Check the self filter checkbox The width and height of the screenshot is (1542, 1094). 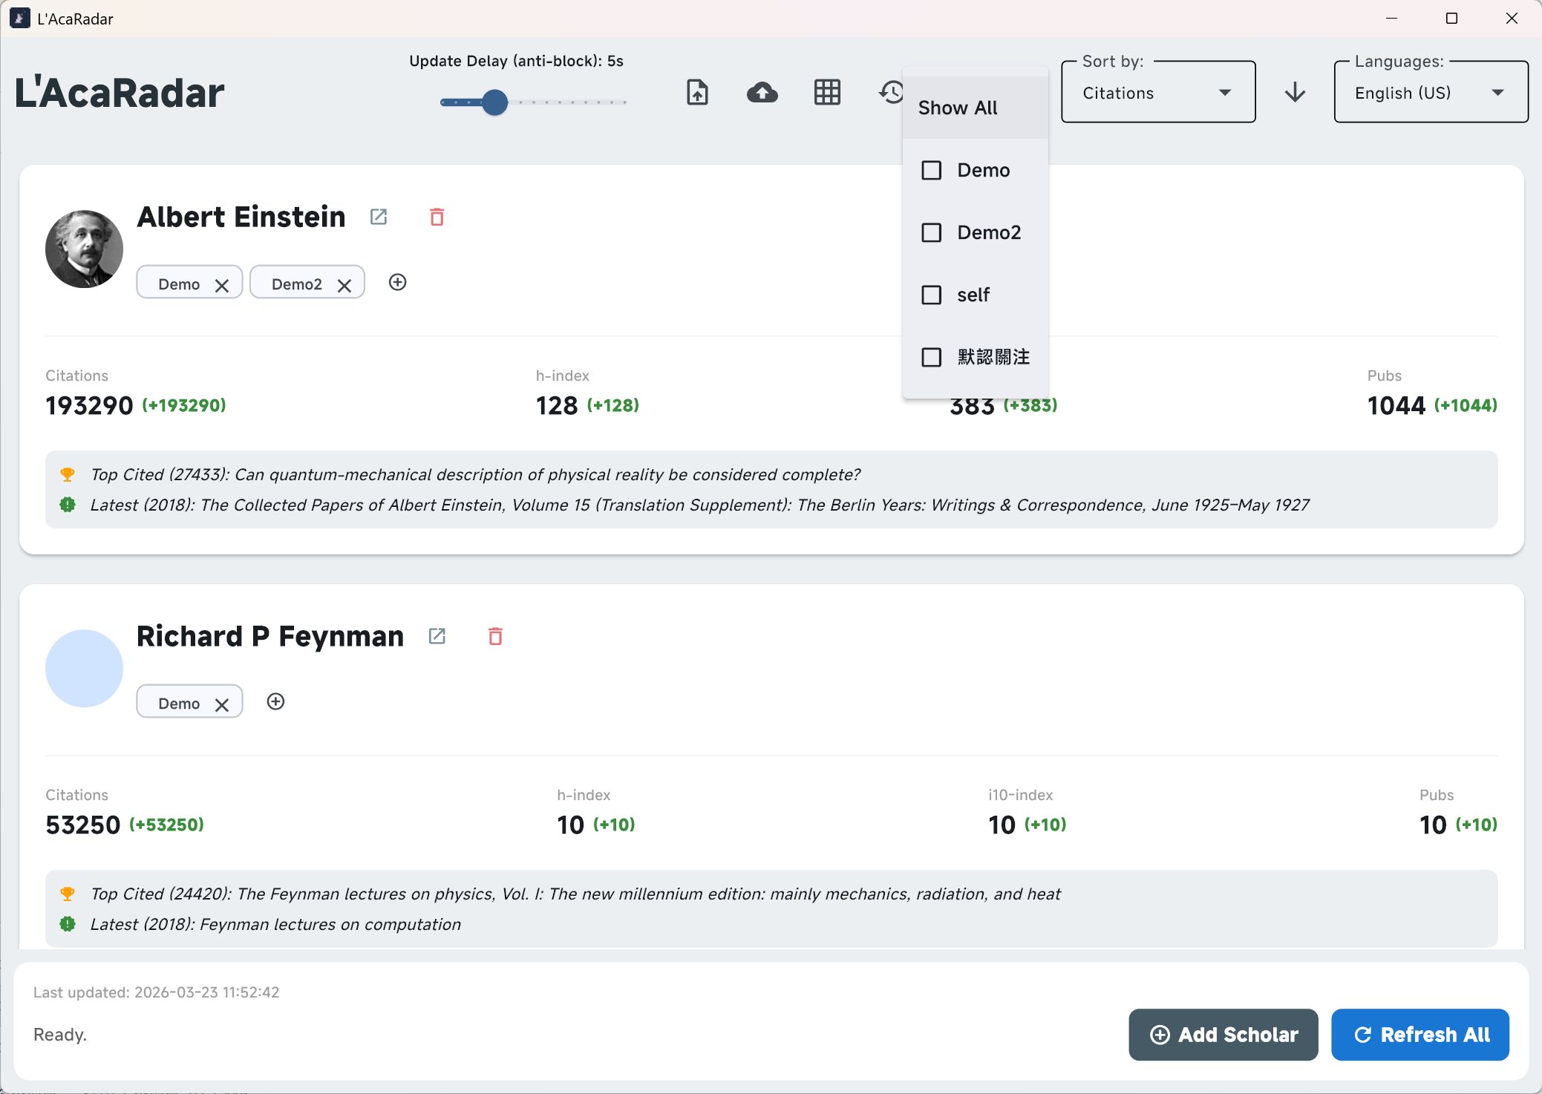click(x=932, y=295)
